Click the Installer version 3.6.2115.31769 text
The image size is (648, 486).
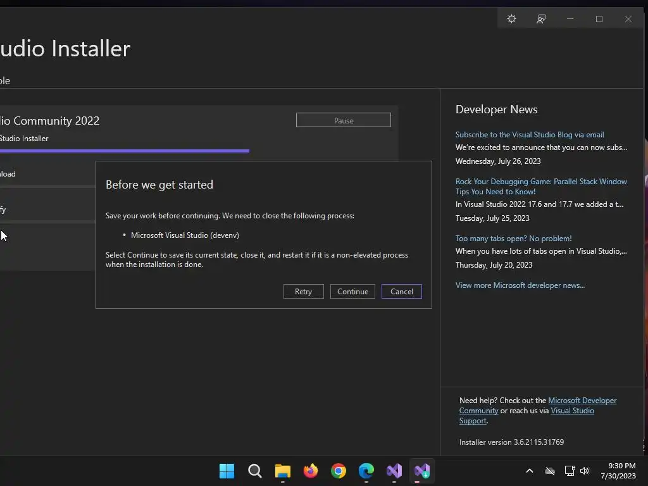tap(511, 442)
